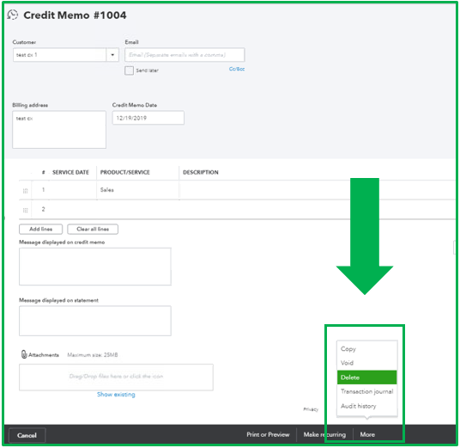Click the Credit Memo Date field
The width and height of the screenshot is (460, 448).
(148, 118)
